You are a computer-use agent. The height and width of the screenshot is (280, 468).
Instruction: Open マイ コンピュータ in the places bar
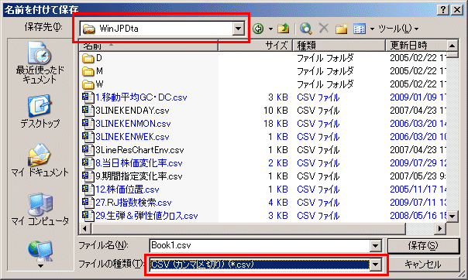40,209
